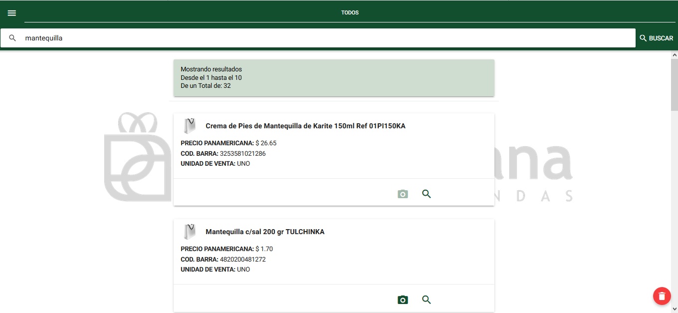
Task: Click the results summary banner
Action: pyautogui.click(x=333, y=77)
